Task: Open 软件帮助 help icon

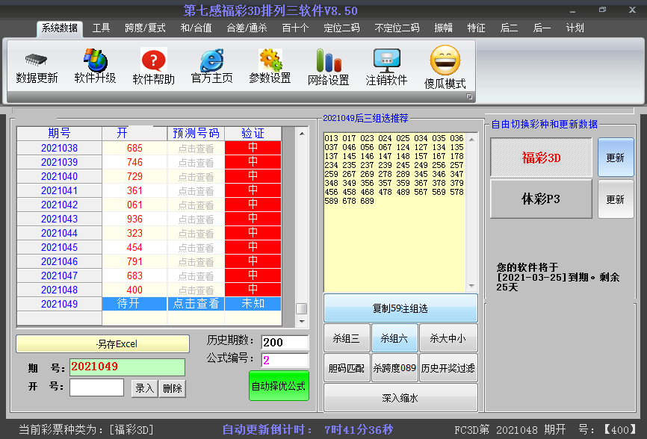Action: pyautogui.click(x=153, y=60)
